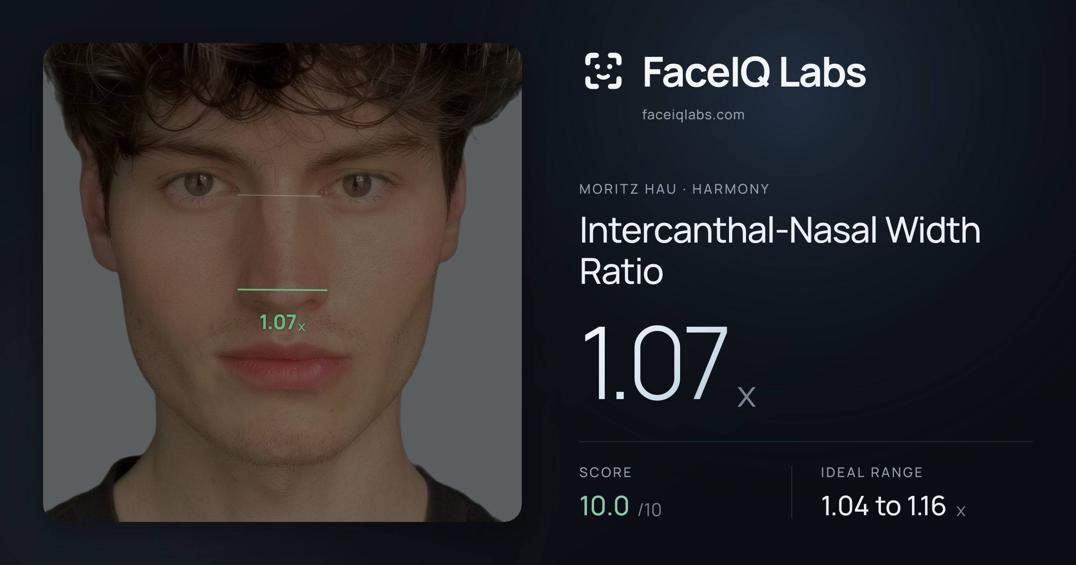Click the FaceIQ Labs face-scan logo icon
This screenshot has width=1076, height=565.
pos(603,71)
